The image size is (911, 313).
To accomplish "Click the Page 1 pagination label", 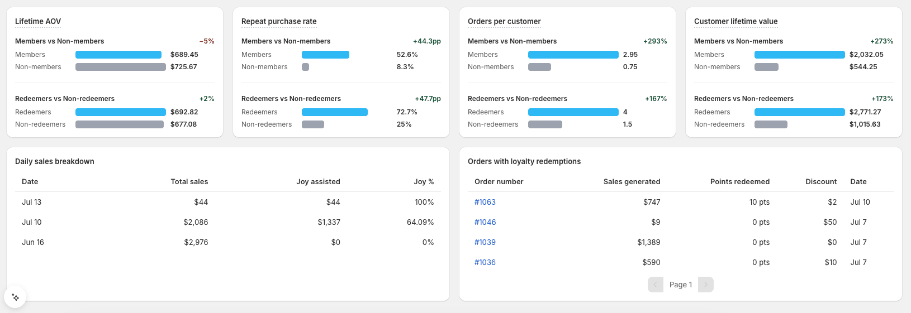I will [681, 285].
